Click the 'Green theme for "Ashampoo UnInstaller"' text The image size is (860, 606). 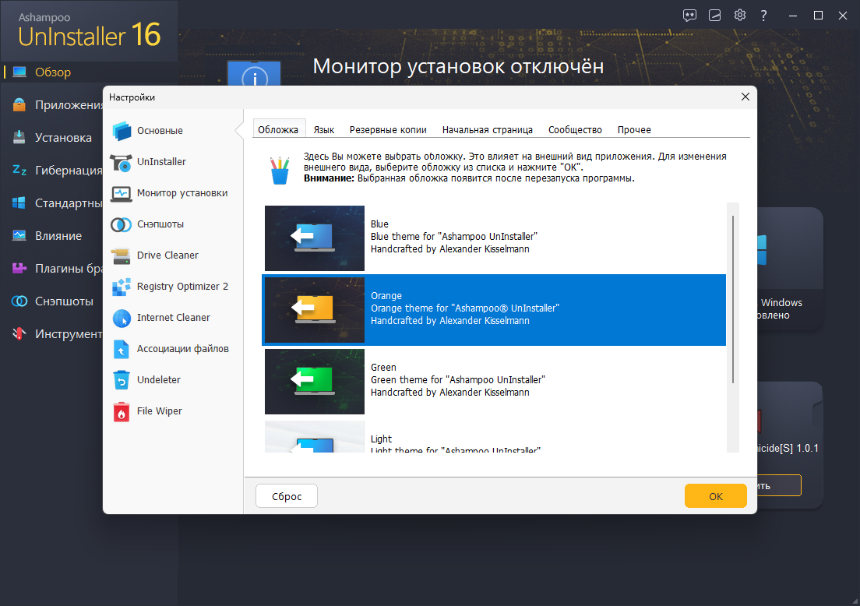click(x=458, y=379)
